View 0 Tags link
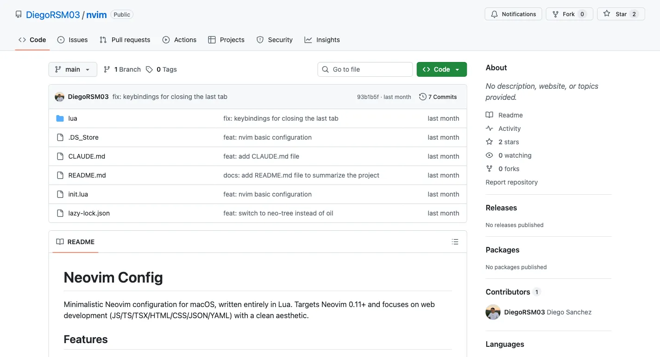This screenshot has height=357, width=660. pos(161,69)
